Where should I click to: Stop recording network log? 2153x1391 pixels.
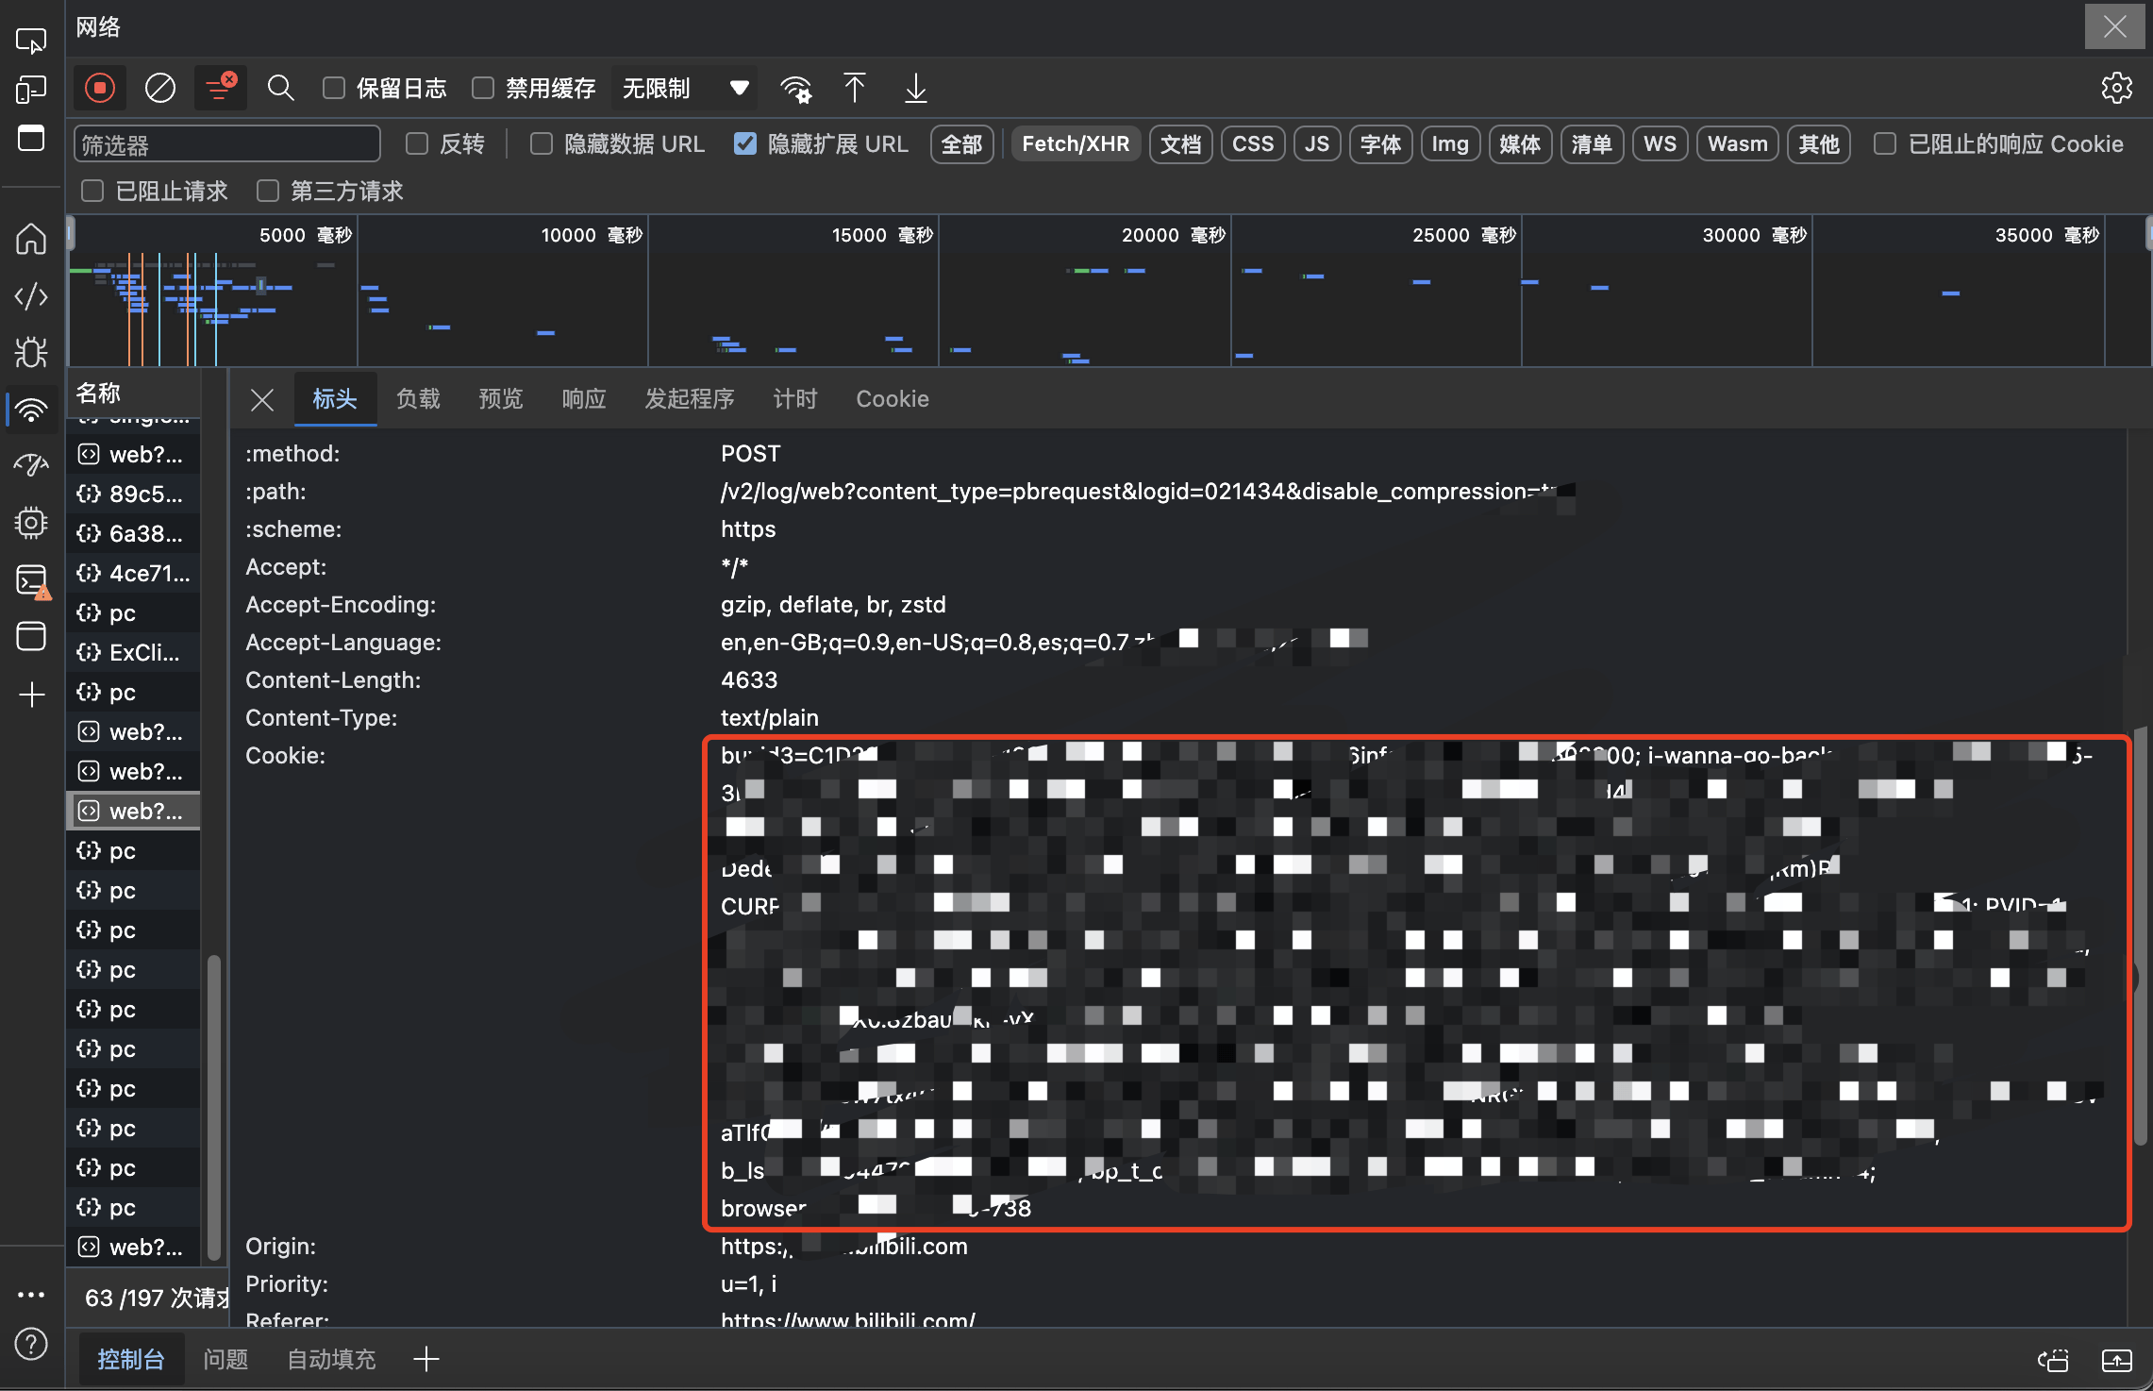(x=99, y=88)
